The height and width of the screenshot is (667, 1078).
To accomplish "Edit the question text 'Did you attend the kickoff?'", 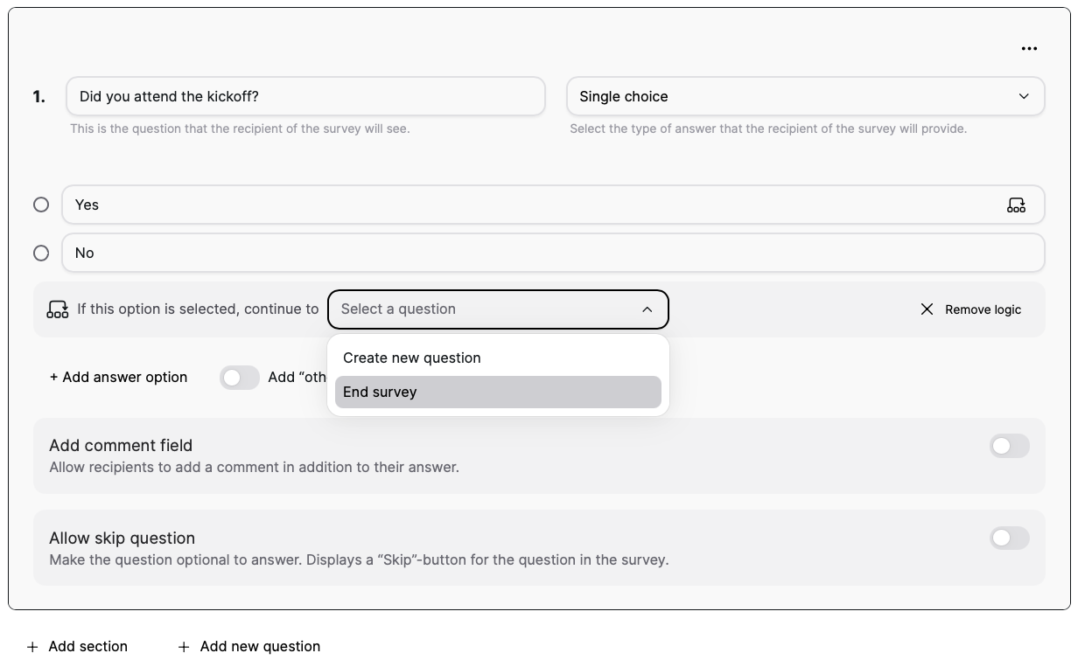I will tap(305, 96).
